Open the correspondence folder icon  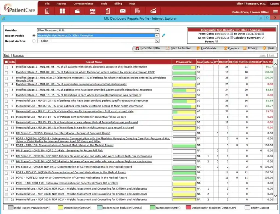click(77, 11)
